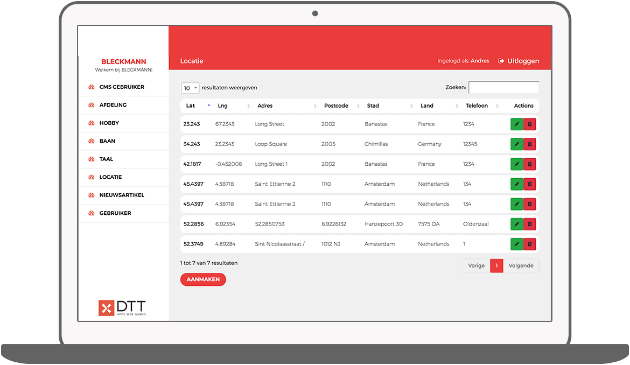Screen dimensions: 630x365
Task: Click the username Andres in header
Action: click(x=480, y=61)
